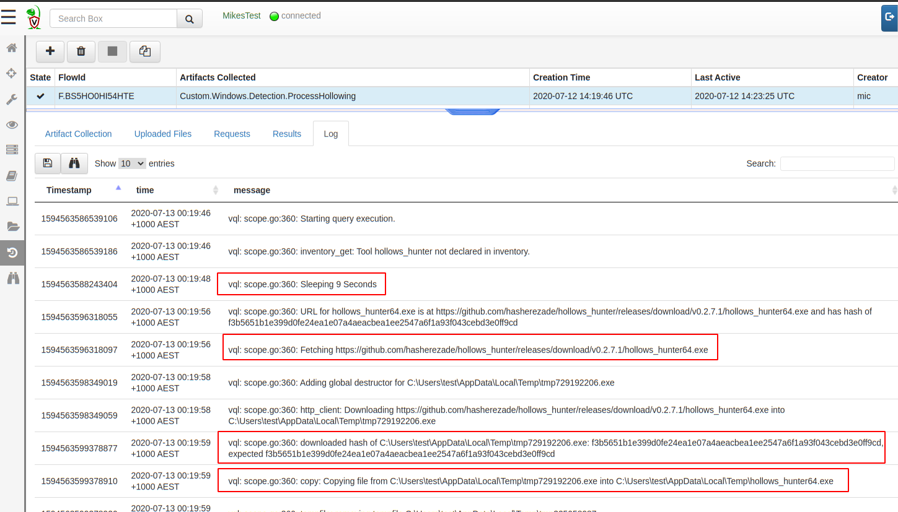The width and height of the screenshot is (898, 512).
Task: Click the binoculars icon above log table
Action: point(74,163)
